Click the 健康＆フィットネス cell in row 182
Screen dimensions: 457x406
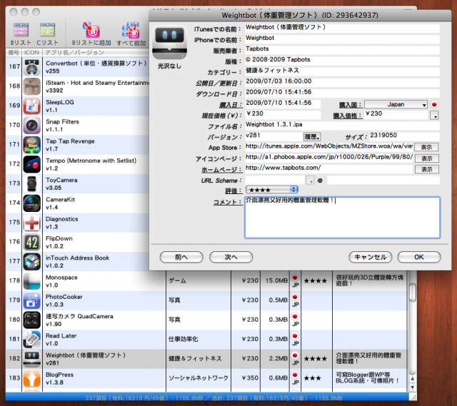tap(199, 358)
